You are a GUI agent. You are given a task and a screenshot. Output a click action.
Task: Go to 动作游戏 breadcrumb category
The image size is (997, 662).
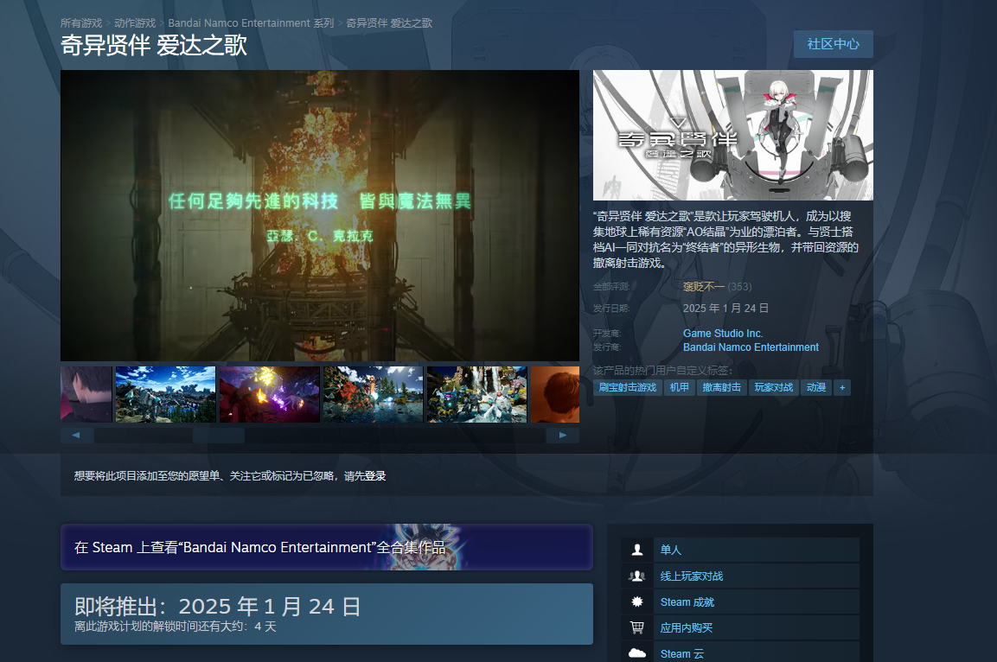tap(135, 23)
